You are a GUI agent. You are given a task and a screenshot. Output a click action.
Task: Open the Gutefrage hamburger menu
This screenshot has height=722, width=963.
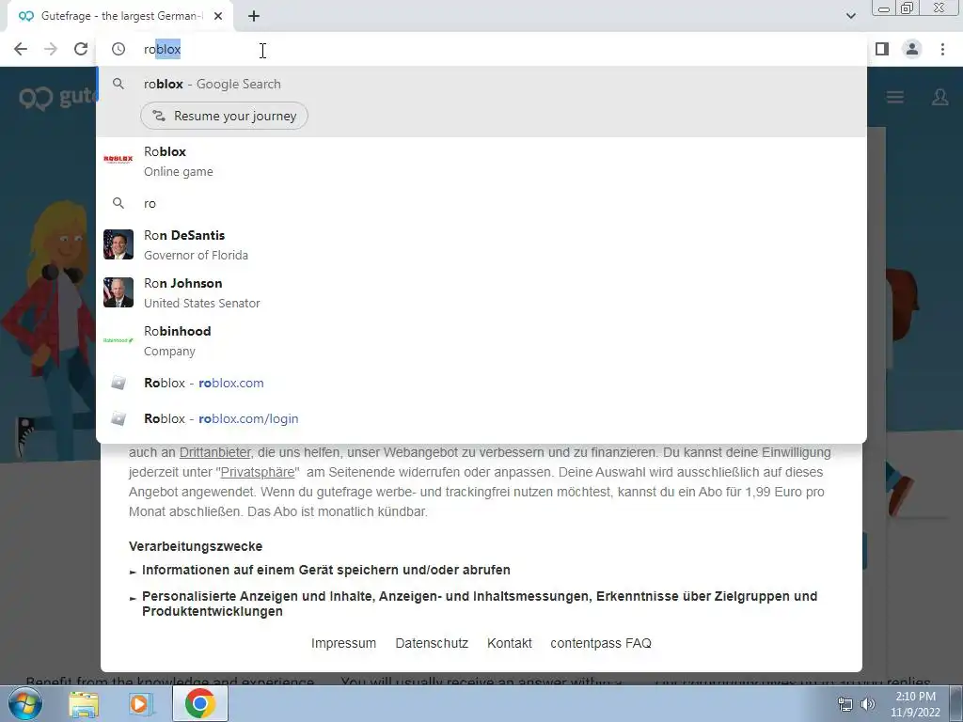[895, 97]
